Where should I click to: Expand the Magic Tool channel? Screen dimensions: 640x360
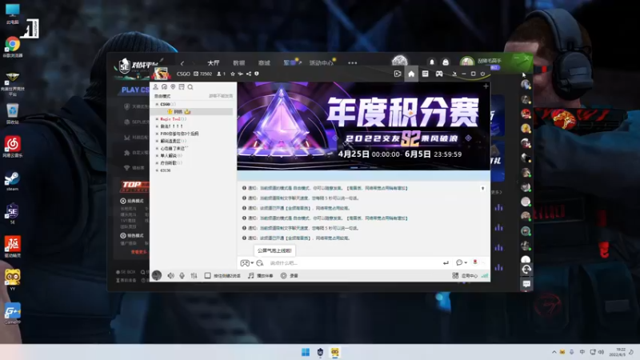click(x=157, y=118)
